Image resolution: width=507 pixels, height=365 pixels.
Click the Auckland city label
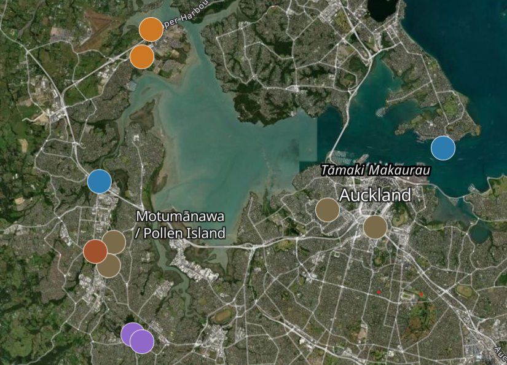click(x=375, y=195)
